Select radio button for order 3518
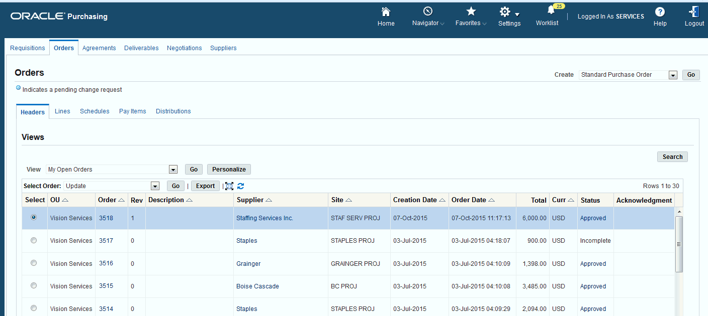 (34, 218)
